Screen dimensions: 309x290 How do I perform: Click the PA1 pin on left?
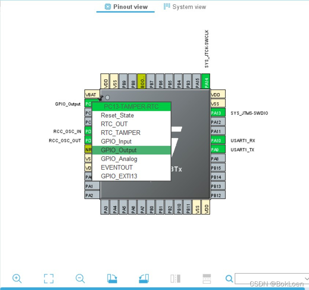point(92,186)
